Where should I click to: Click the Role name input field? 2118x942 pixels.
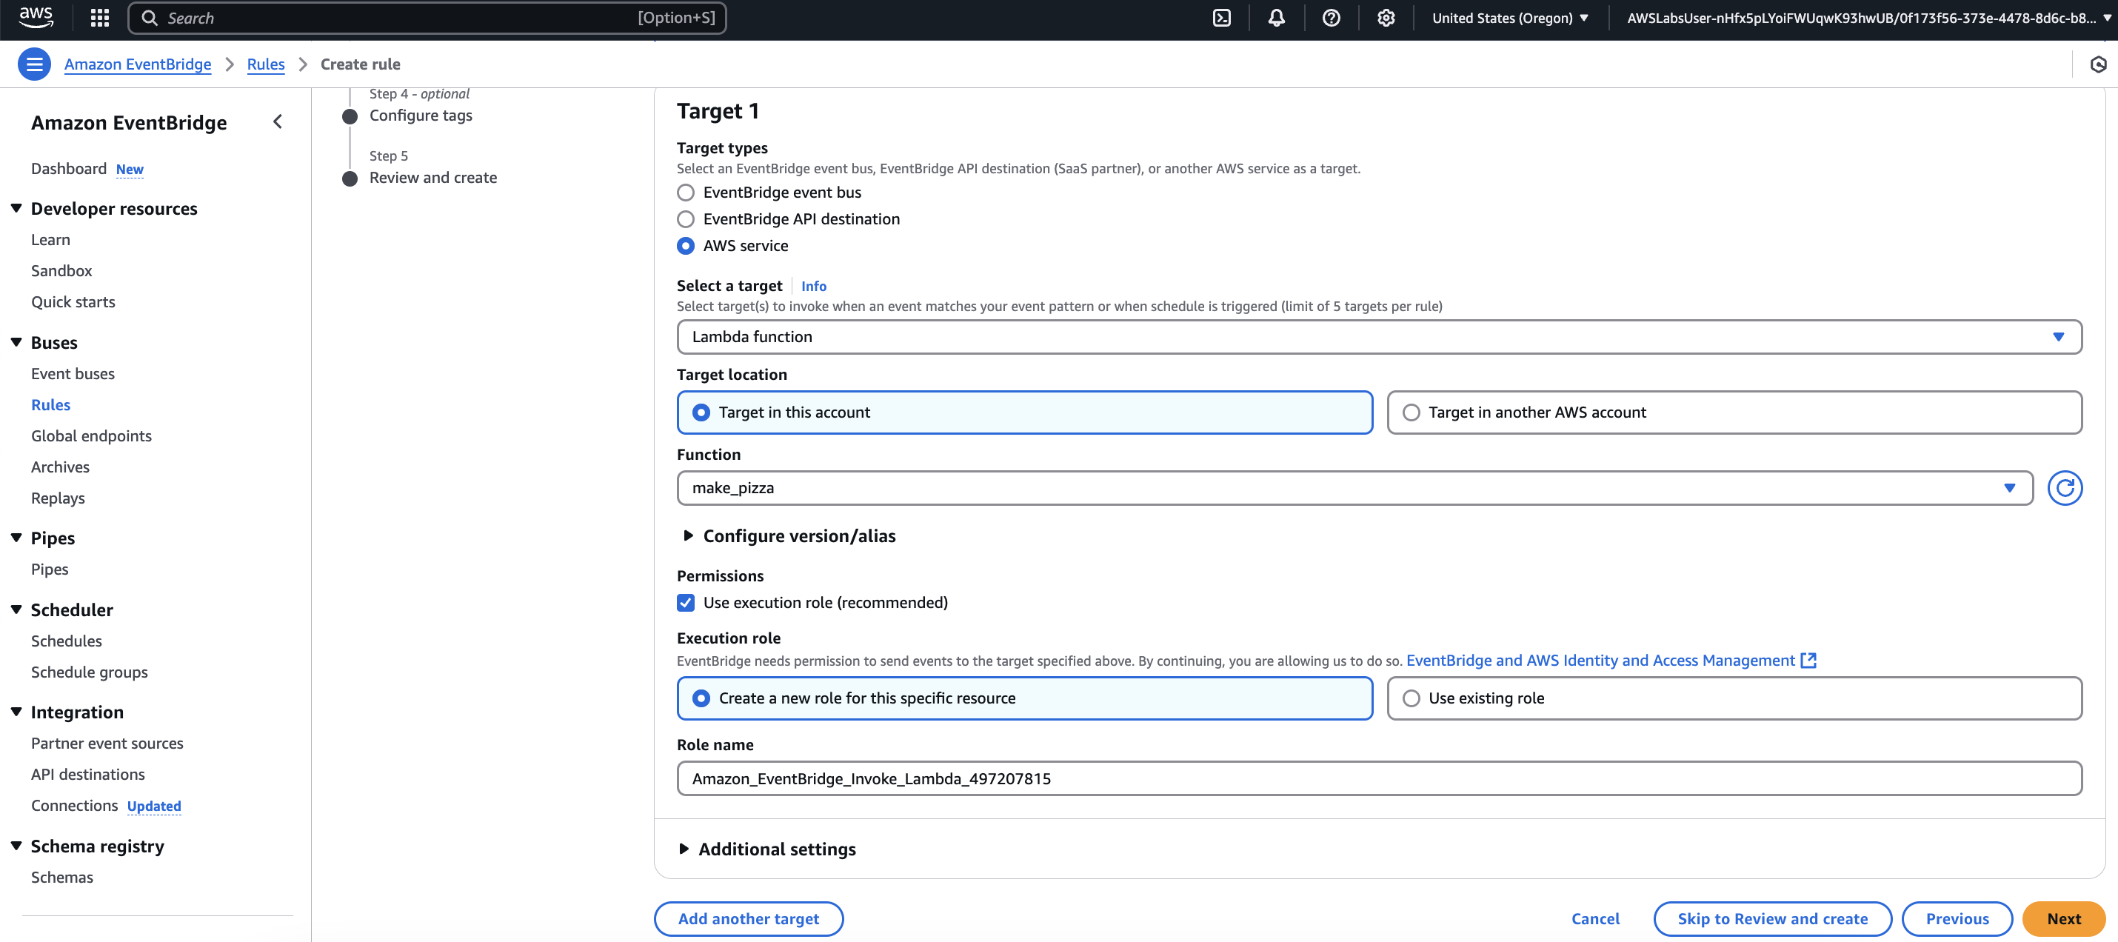1379,778
